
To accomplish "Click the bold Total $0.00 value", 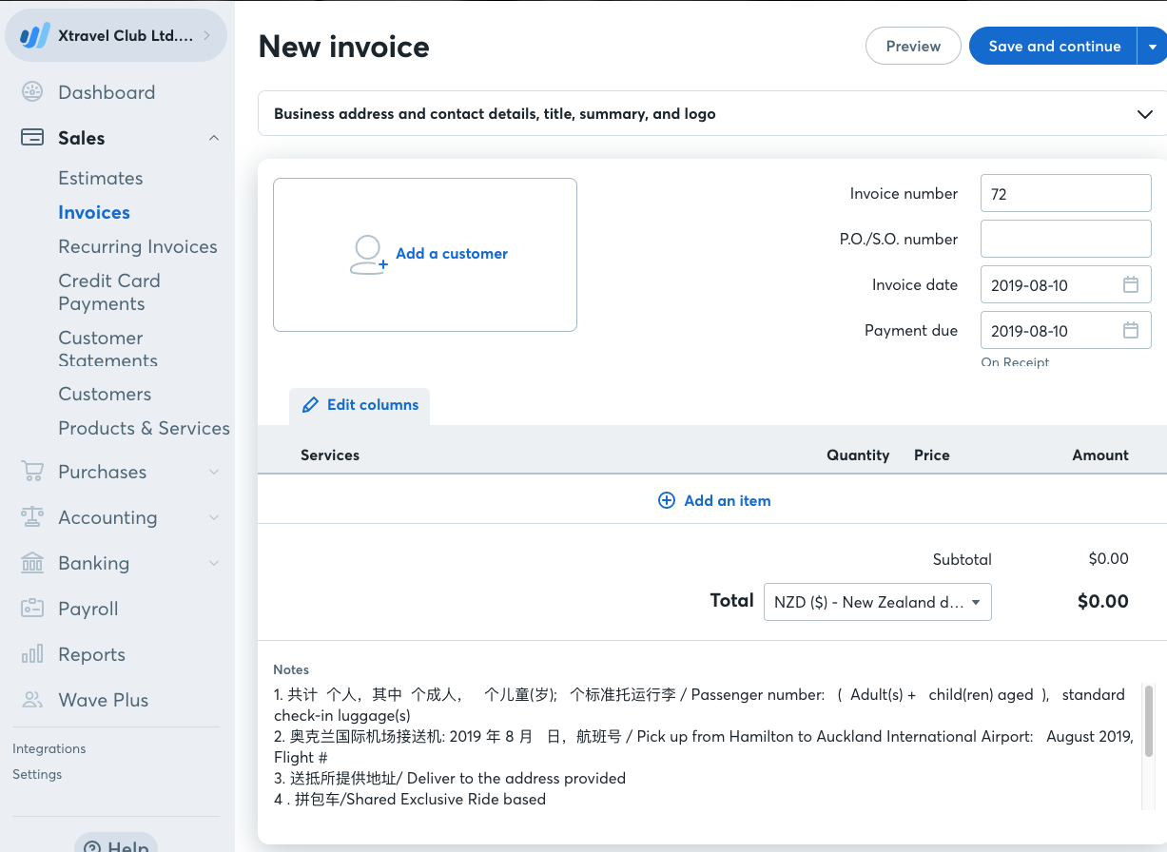I will (x=1103, y=601).
